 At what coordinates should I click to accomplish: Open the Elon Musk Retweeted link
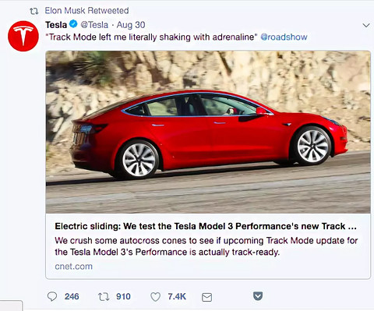pos(86,11)
